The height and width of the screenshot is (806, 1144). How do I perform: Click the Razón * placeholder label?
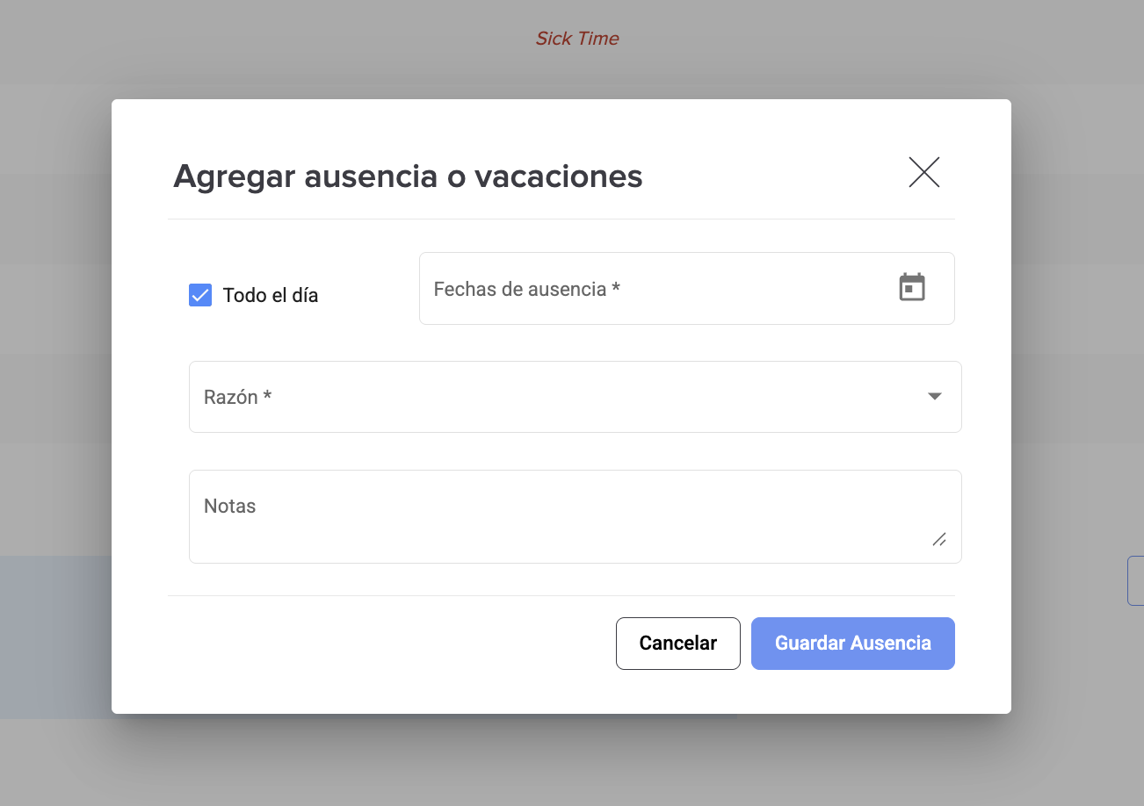(237, 397)
